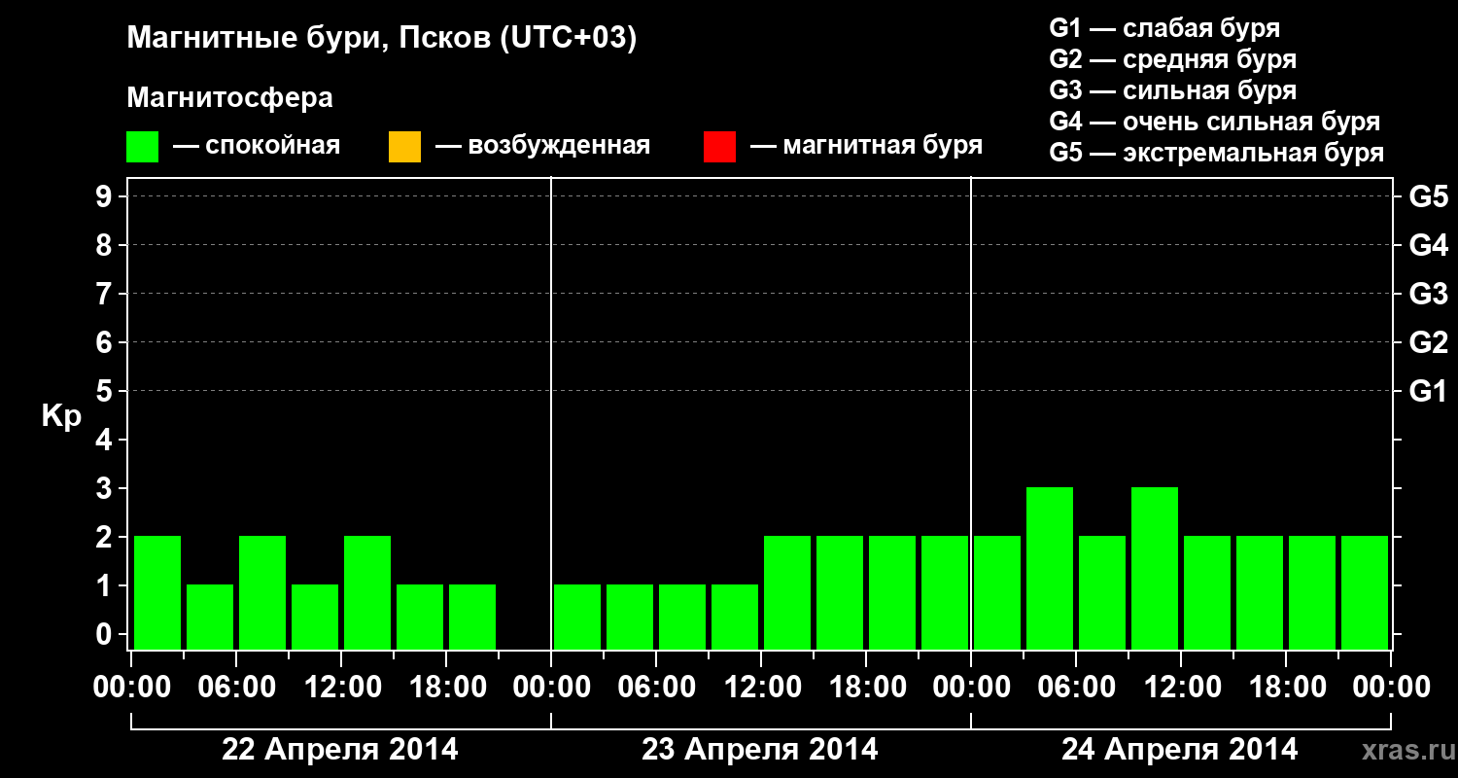1458x778 pixels.
Task: Click the 23 Апреля 00:00–03:00 bar (Kp 1)
Action: point(577,617)
